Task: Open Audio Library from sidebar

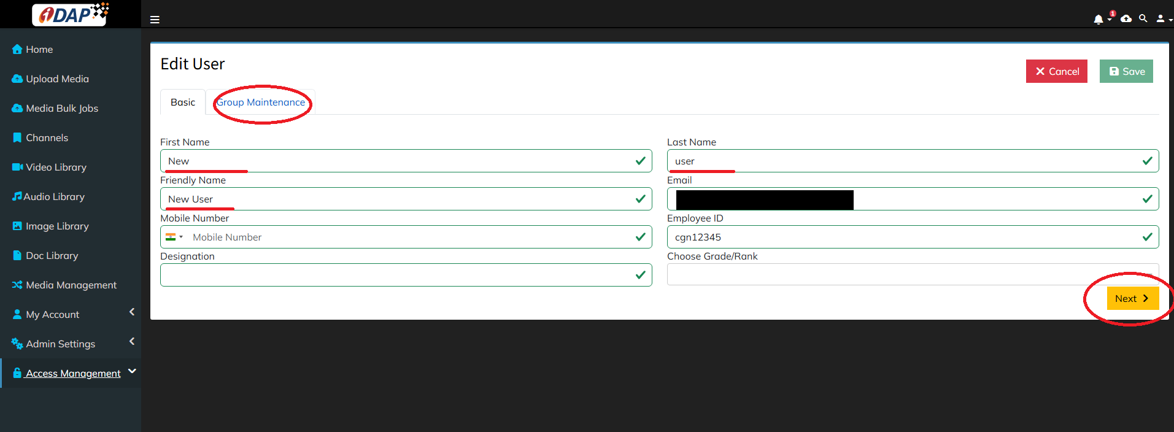Action: pos(54,197)
